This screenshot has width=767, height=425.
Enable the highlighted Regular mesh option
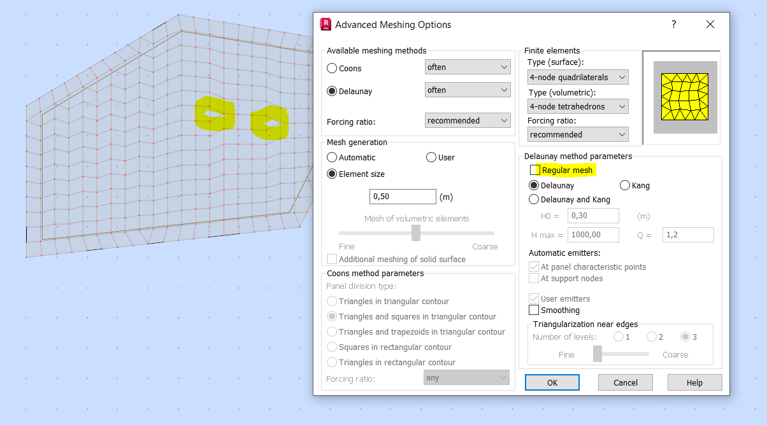[x=534, y=170]
